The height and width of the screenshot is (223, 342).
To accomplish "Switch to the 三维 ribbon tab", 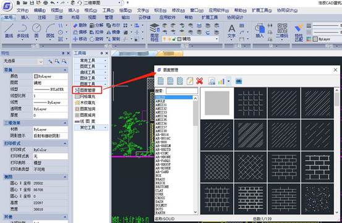I will click(x=59, y=17).
